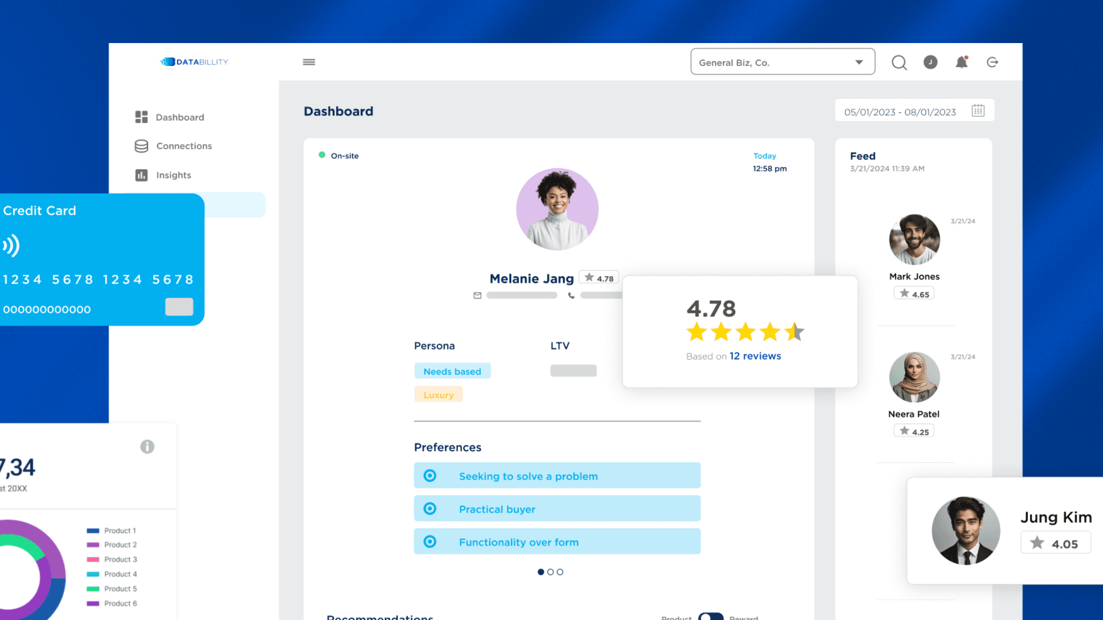Click Mark Jones's 4.65 rating badge
1103x620 pixels.
pyautogui.click(x=914, y=293)
